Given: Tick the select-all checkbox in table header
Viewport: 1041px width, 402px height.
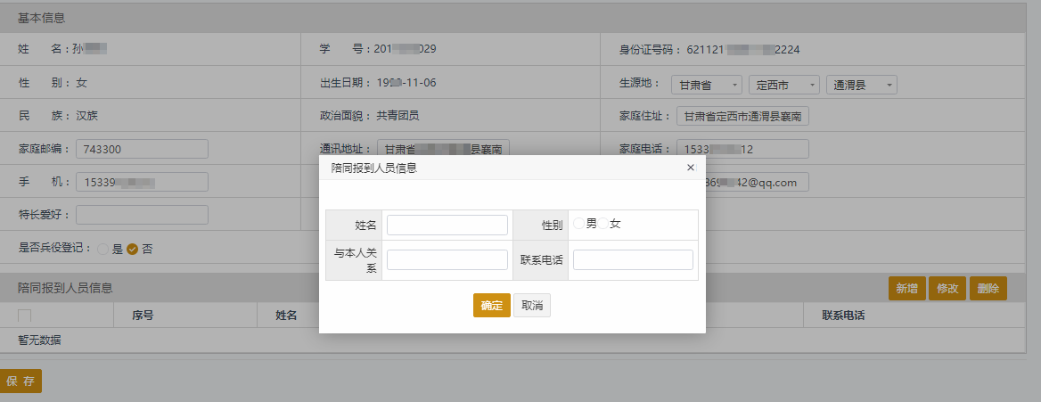Looking at the screenshot, I should pyautogui.click(x=25, y=316).
